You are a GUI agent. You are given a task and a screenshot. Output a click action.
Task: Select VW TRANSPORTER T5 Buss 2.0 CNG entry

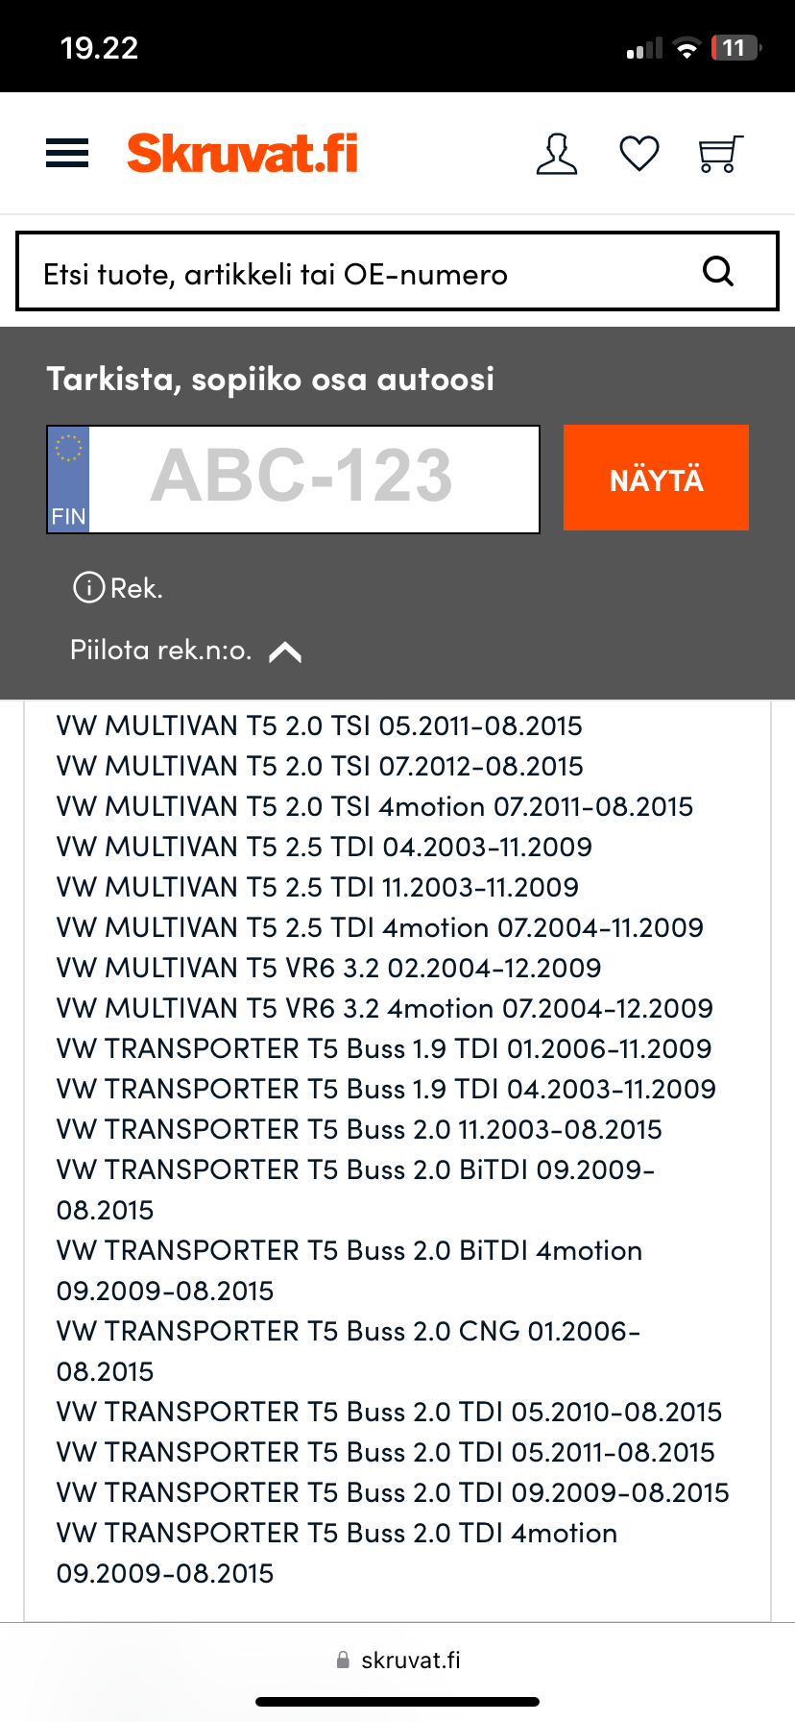click(x=348, y=1332)
